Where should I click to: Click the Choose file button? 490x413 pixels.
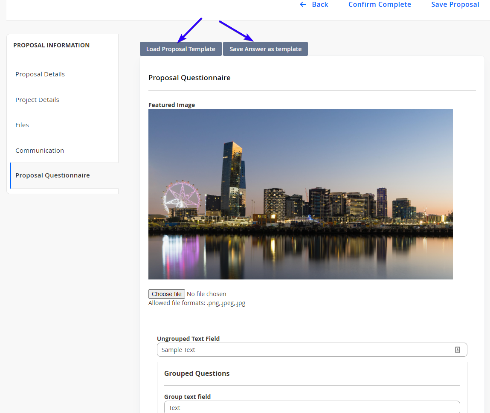(167, 294)
